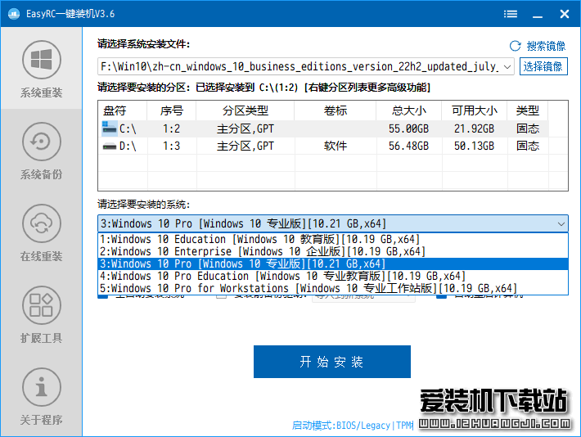Select the D:\ partition row label

128,146
